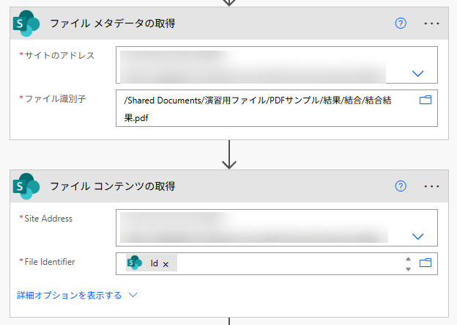Open folder picker for File Identifier field
457x325 pixels.
426,263
